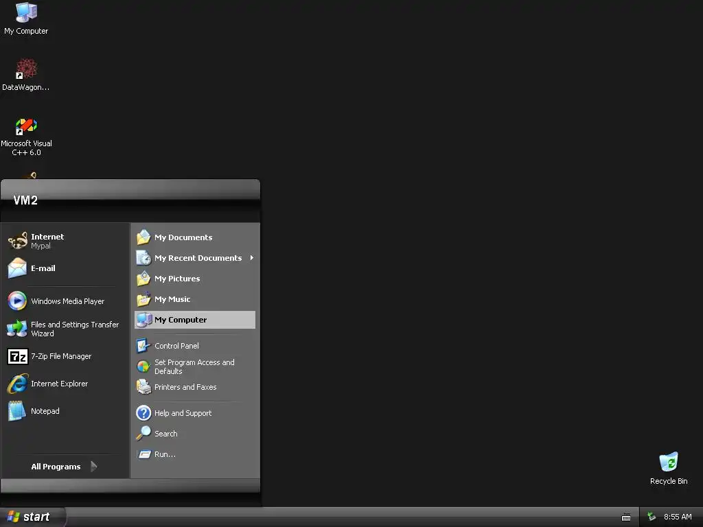Click the Control Panel icon

(x=143, y=346)
